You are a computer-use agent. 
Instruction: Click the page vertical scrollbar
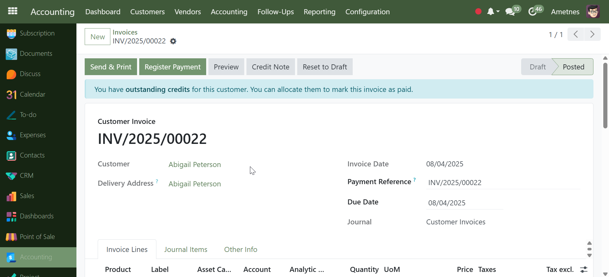tap(605, 95)
